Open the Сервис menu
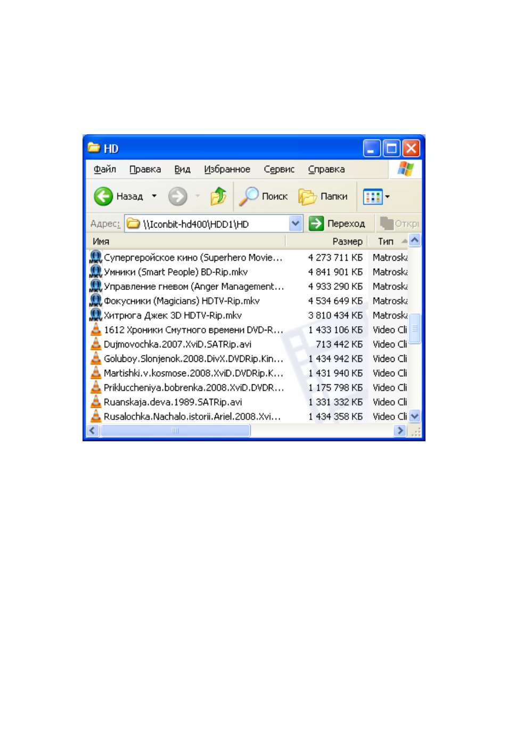Image resolution: width=508 pixels, height=736 pixels. (279, 169)
